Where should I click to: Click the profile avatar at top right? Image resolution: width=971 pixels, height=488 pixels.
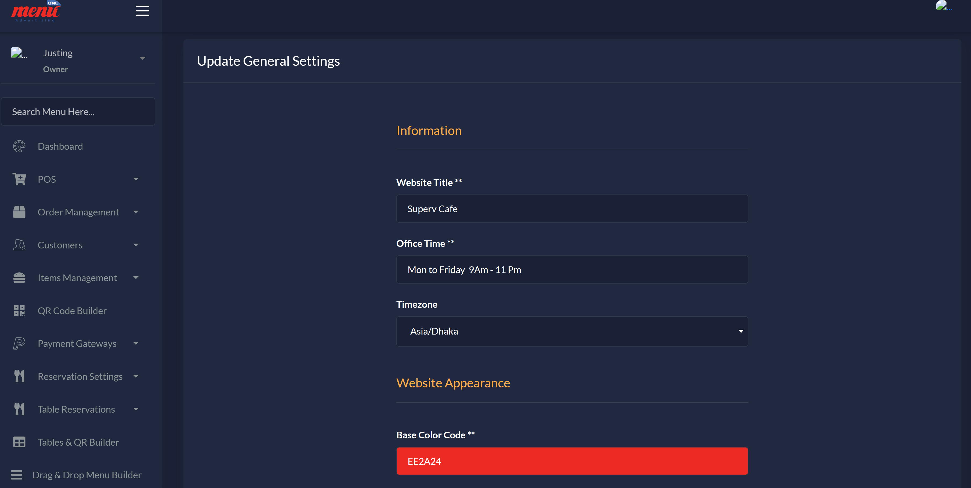(x=944, y=6)
